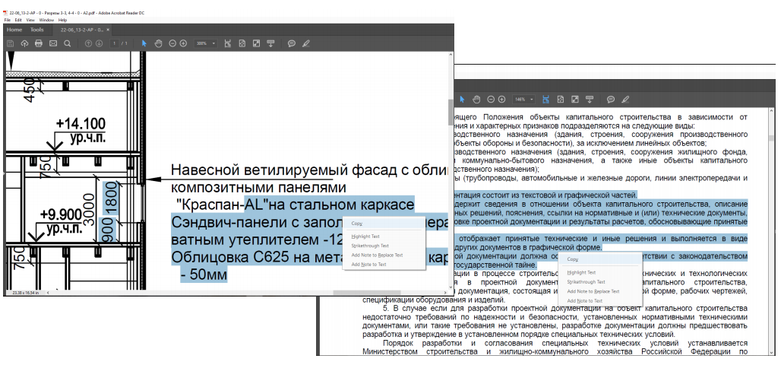Open the Help menu
This screenshot has height=365, width=781.
pos(62,20)
